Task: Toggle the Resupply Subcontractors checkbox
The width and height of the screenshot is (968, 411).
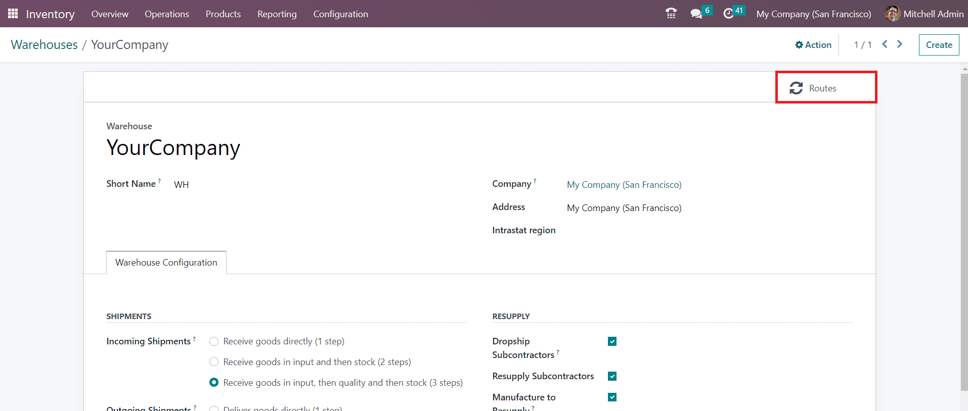Action: 612,376
